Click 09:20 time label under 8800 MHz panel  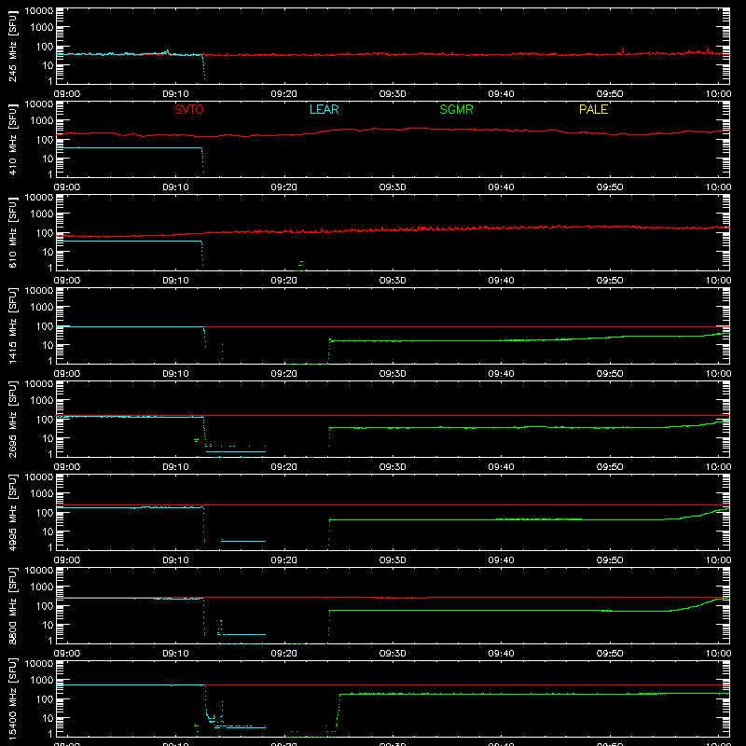coord(284,654)
